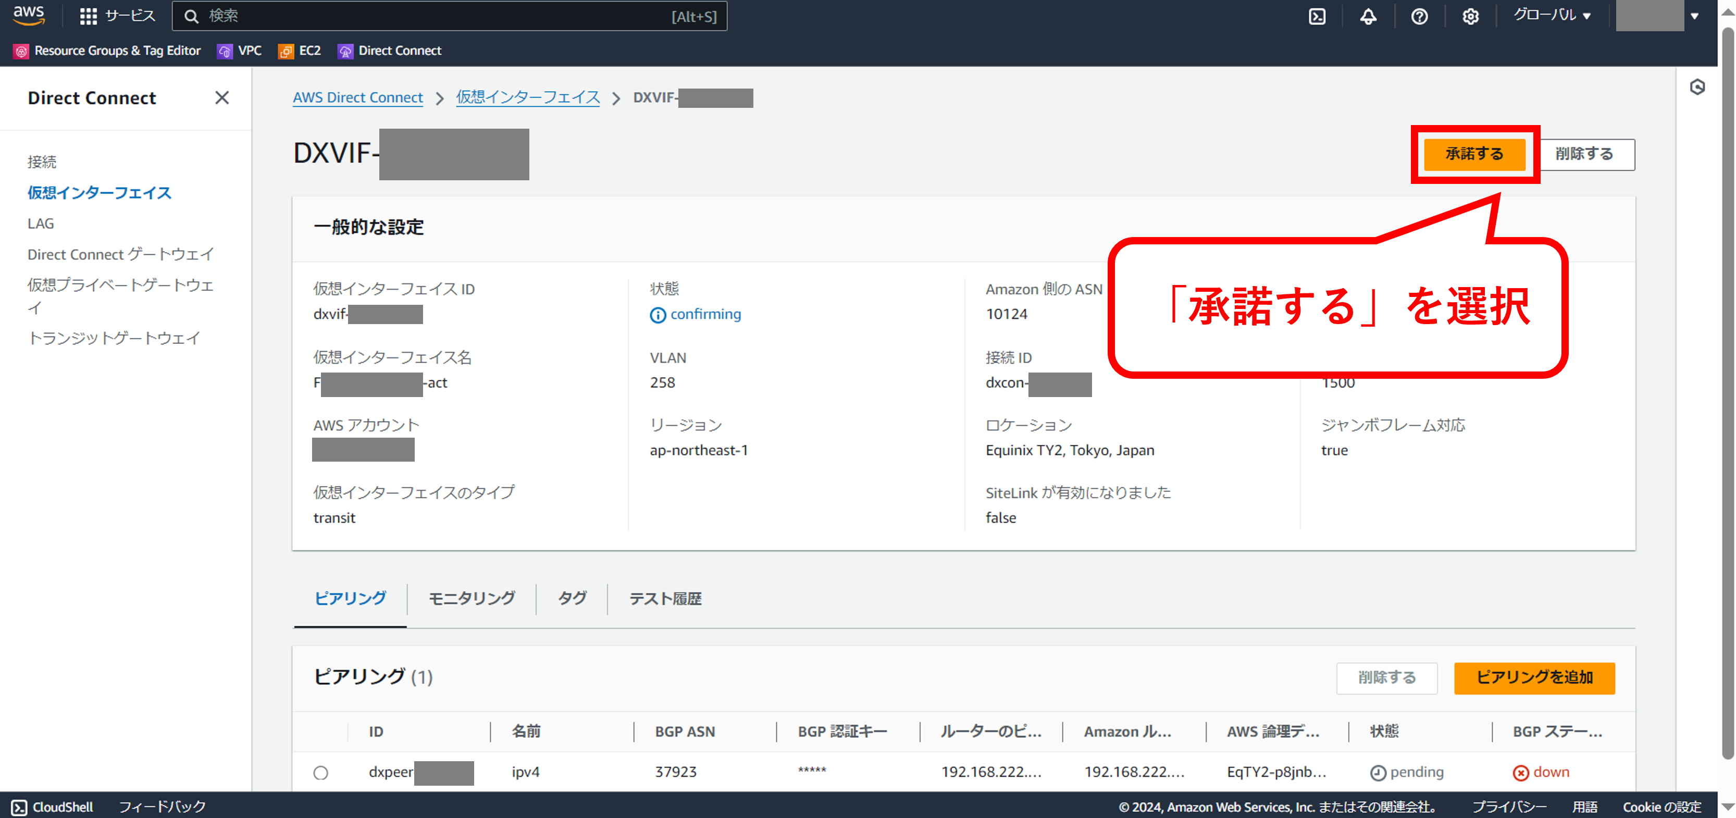Click the 37923 BGP ASN cell
The width and height of the screenshot is (1736, 818).
click(676, 773)
